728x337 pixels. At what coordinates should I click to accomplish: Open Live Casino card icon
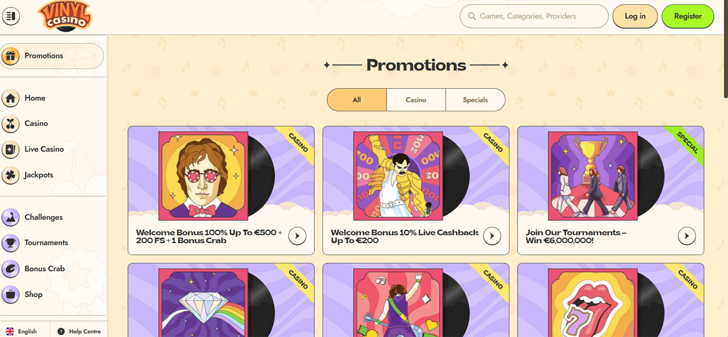10,149
